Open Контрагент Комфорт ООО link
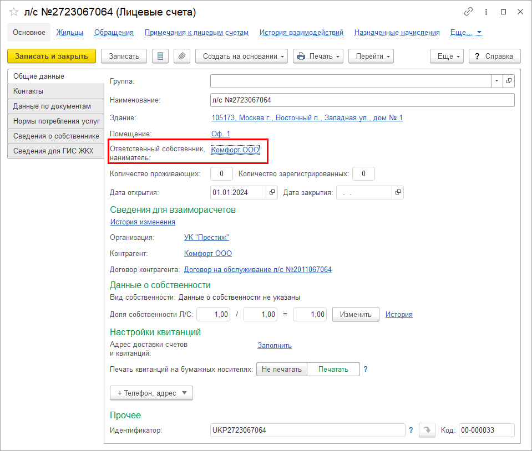Image resolution: width=532 pixels, height=451 pixels. point(208,253)
